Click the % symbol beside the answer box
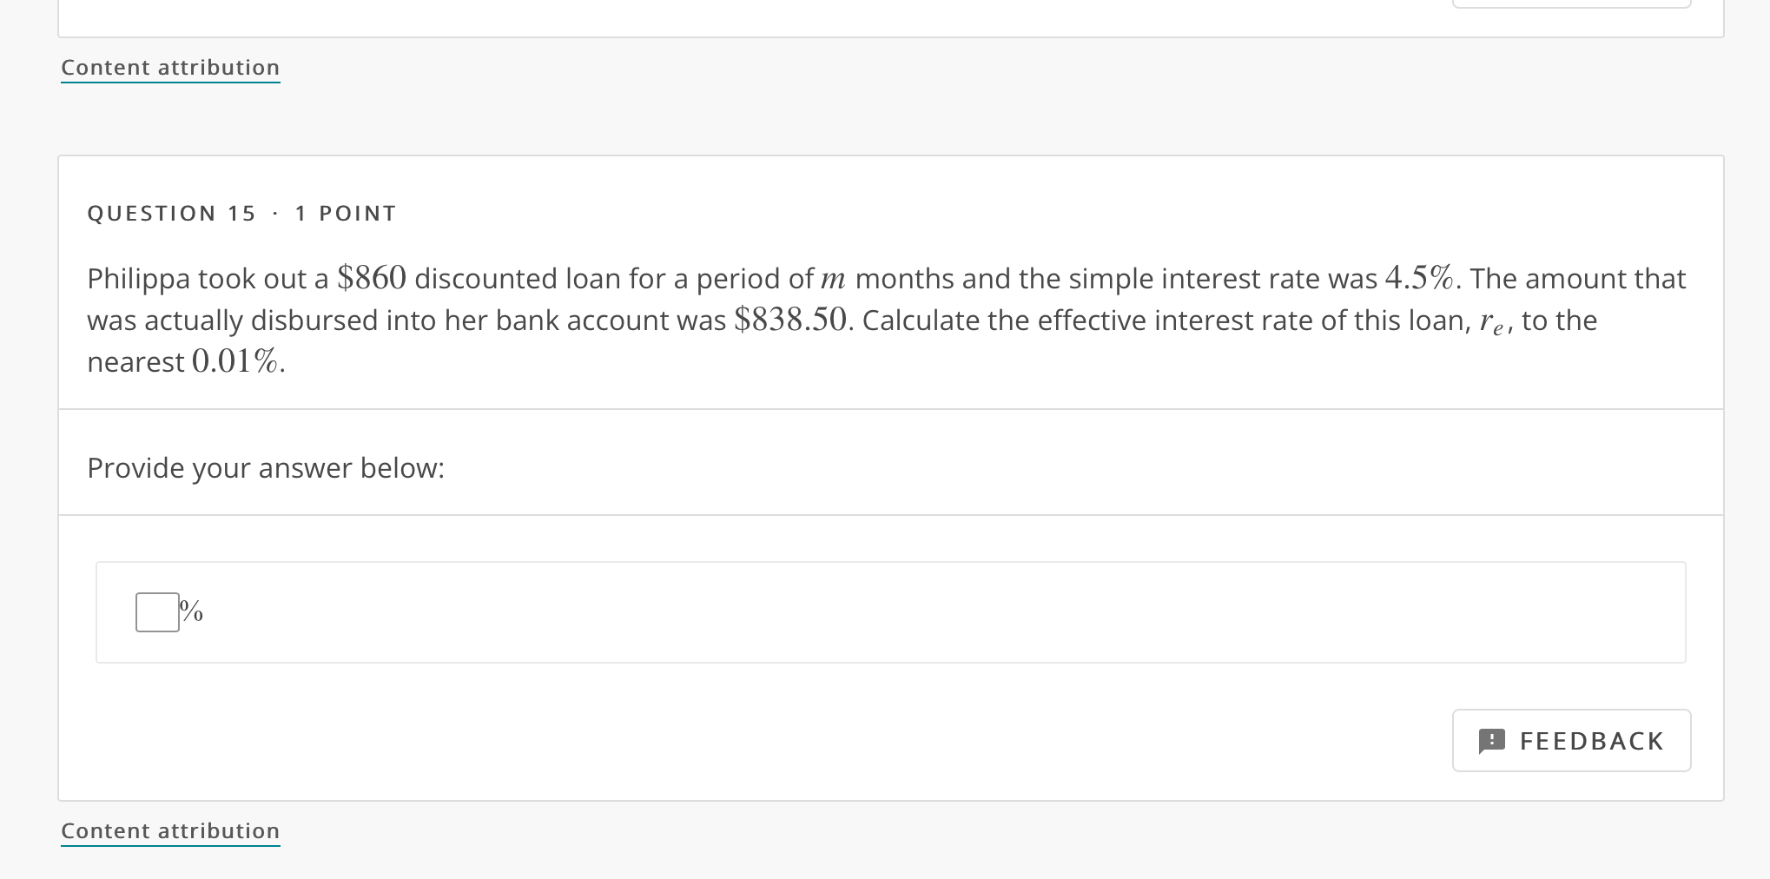This screenshot has width=1770, height=879. click(191, 611)
